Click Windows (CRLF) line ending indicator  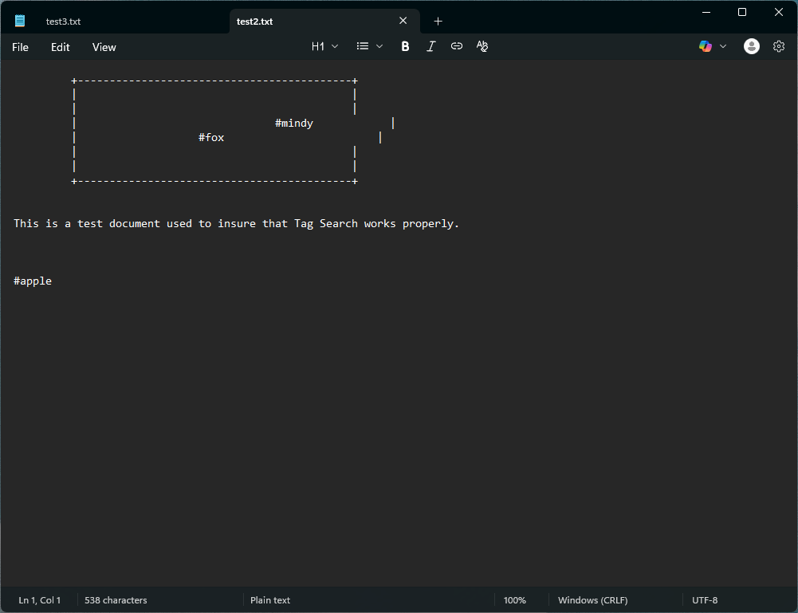tap(593, 600)
